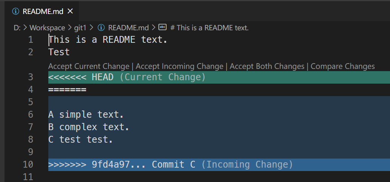The width and height of the screenshot is (390, 182).
Task: Click Compare Changes link
Action: pos(343,66)
